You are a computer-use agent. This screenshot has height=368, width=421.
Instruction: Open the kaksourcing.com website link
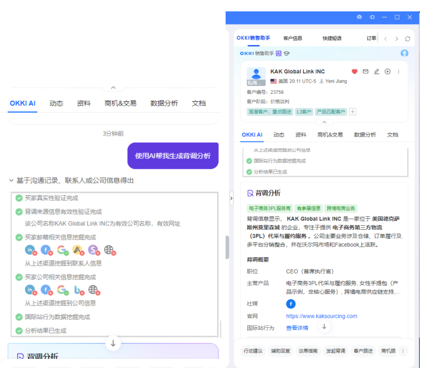[321, 316]
